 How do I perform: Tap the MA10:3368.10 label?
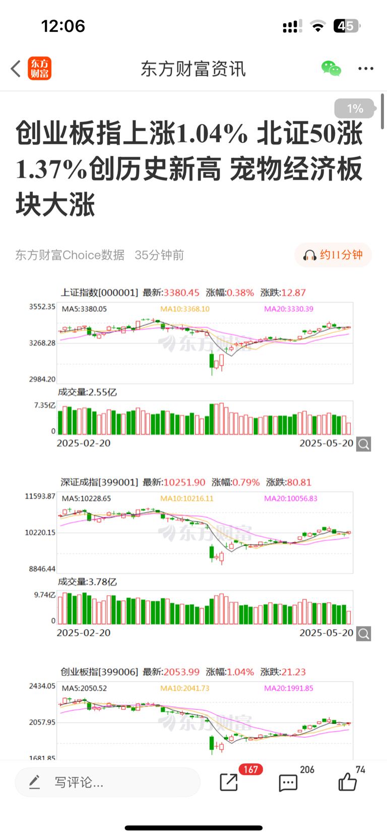pos(185,309)
